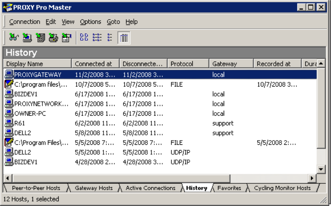Click the recording icon for C:\Program Files 5/5/2008
Viewport: 331px width, 206px height.
[x=9, y=142]
